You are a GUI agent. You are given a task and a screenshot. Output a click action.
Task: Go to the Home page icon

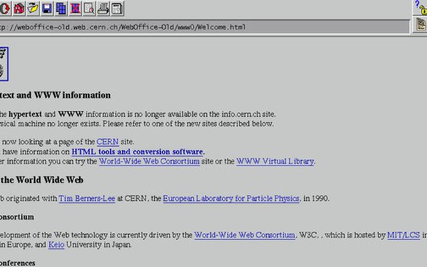[19, 9]
